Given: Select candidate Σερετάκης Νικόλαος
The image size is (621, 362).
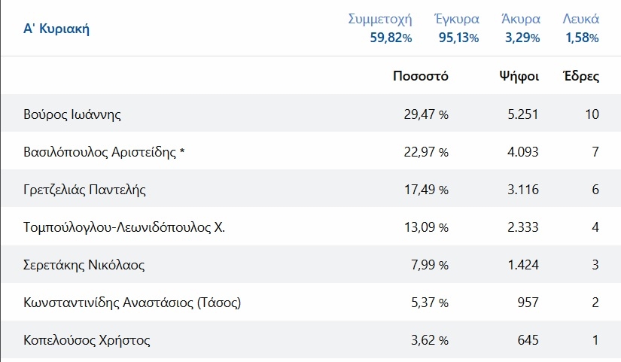Looking at the screenshot, I should pos(84,265).
